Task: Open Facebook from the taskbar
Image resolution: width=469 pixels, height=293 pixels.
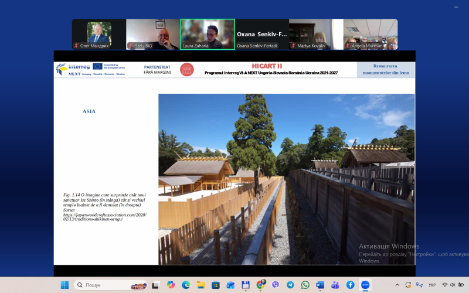Action: [350, 285]
